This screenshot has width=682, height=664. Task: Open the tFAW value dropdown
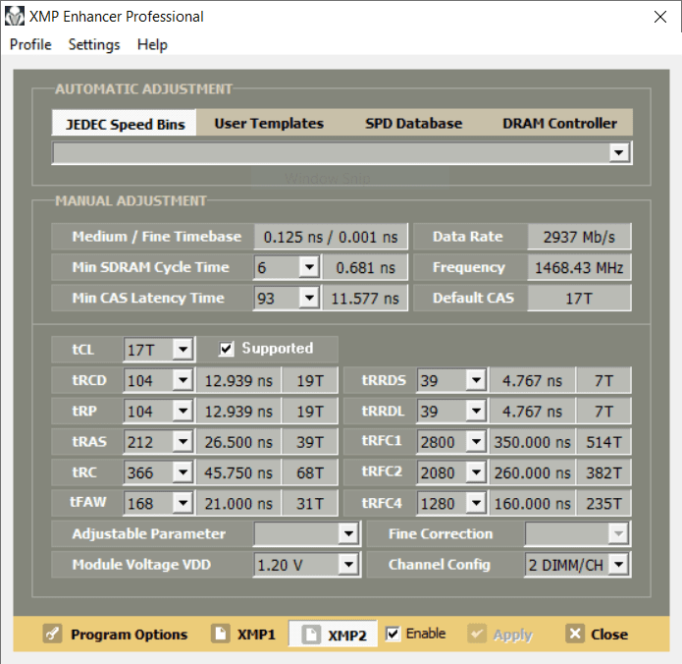pyautogui.click(x=183, y=503)
